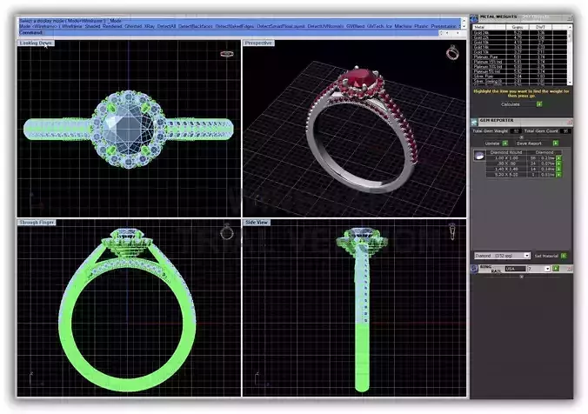Click green arrow for .90 X .90 row

[558, 164]
